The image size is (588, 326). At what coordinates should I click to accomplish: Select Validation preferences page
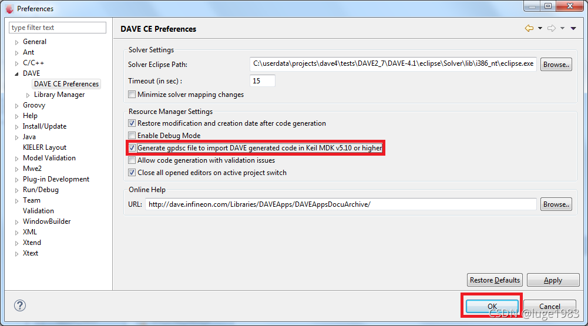38,211
